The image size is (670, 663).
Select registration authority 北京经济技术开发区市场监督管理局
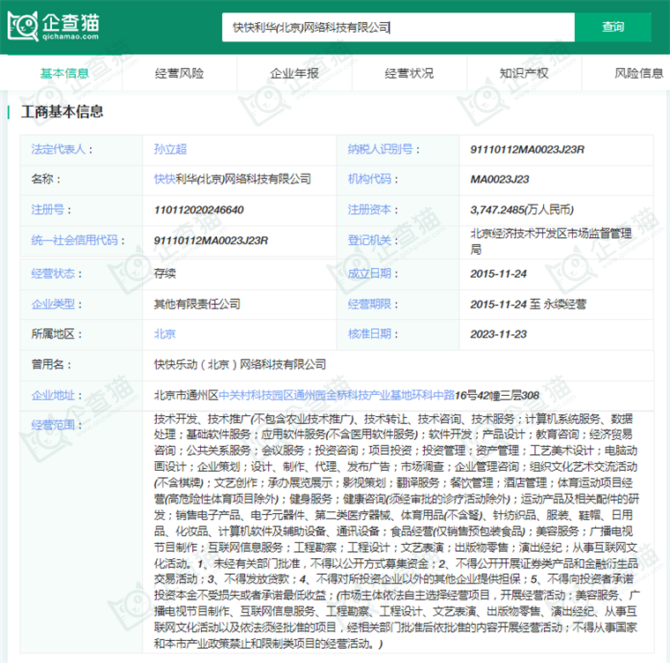551,241
